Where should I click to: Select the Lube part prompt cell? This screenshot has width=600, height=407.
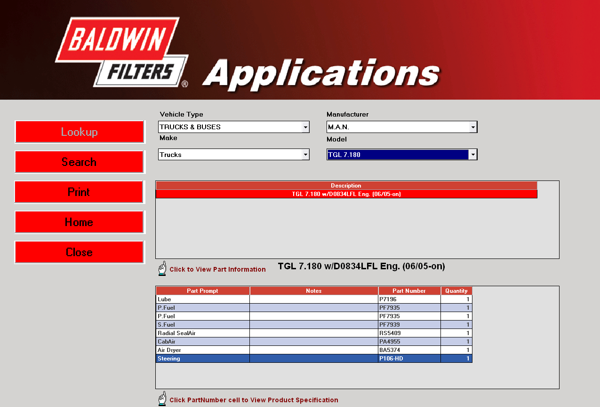click(x=203, y=299)
